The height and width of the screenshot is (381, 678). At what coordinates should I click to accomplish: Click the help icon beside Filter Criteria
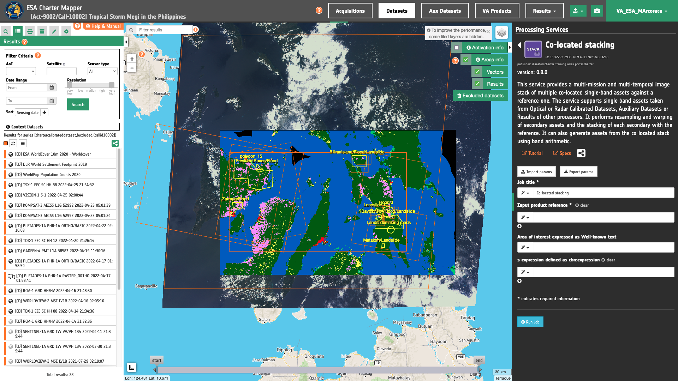click(x=38, y=55)
